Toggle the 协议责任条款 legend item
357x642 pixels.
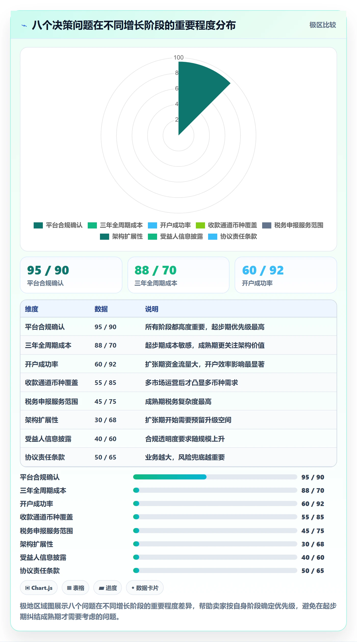233,236
